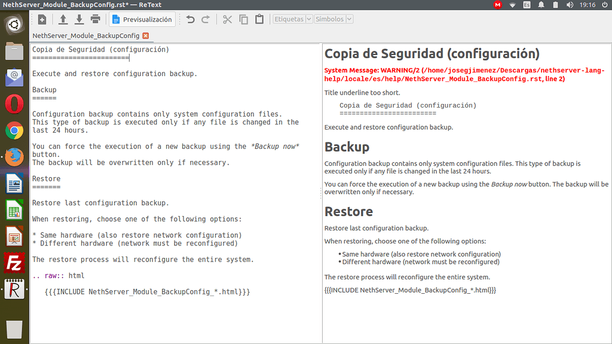Launch Firefox from the dock
The width and height of the screenshot is (612, 344).
(x=14, y=157)
